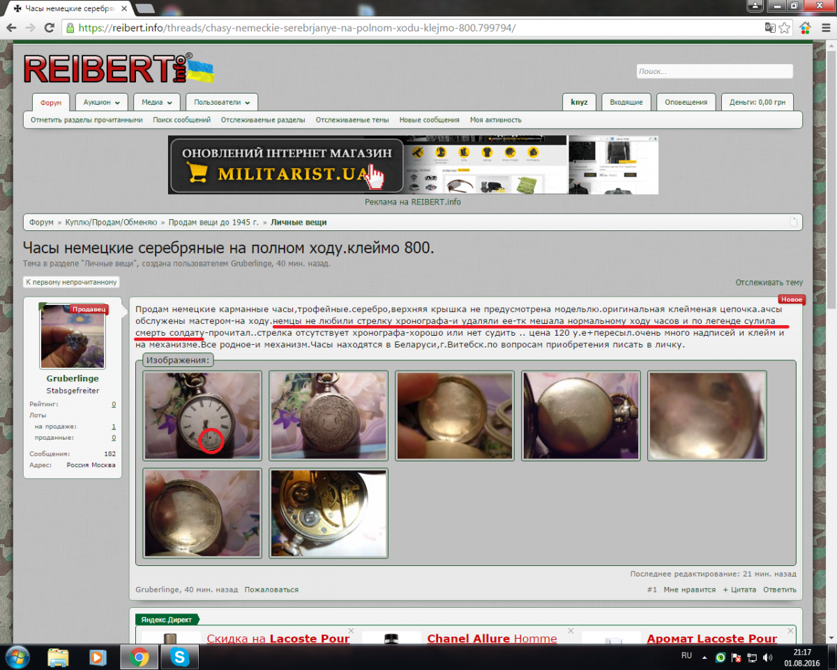Click Отметить разделы прочитанными
The height and width of the screenshot is (670, 837).
pyautogui.click(x=86, y=120)
